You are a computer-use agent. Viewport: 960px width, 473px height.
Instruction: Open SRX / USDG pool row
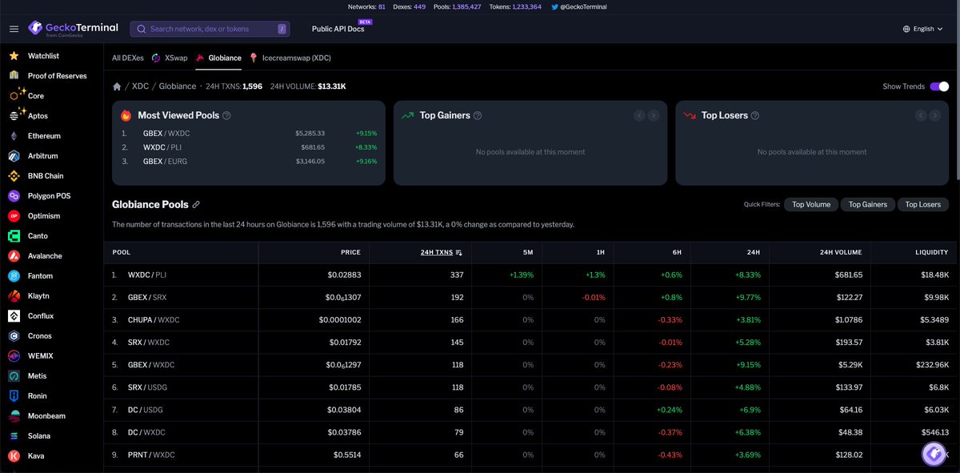(x=531, y=387)
